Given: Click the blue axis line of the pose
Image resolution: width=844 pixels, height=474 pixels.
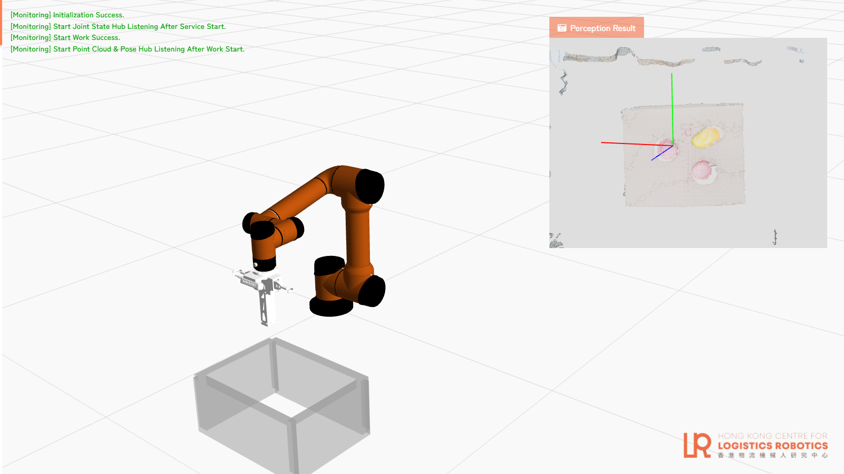Looking at the screenshot, I should pyautogui.click(x=661, y=153).
